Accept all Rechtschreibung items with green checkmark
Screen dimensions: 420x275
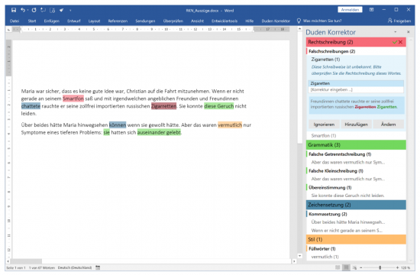point(395,42)
